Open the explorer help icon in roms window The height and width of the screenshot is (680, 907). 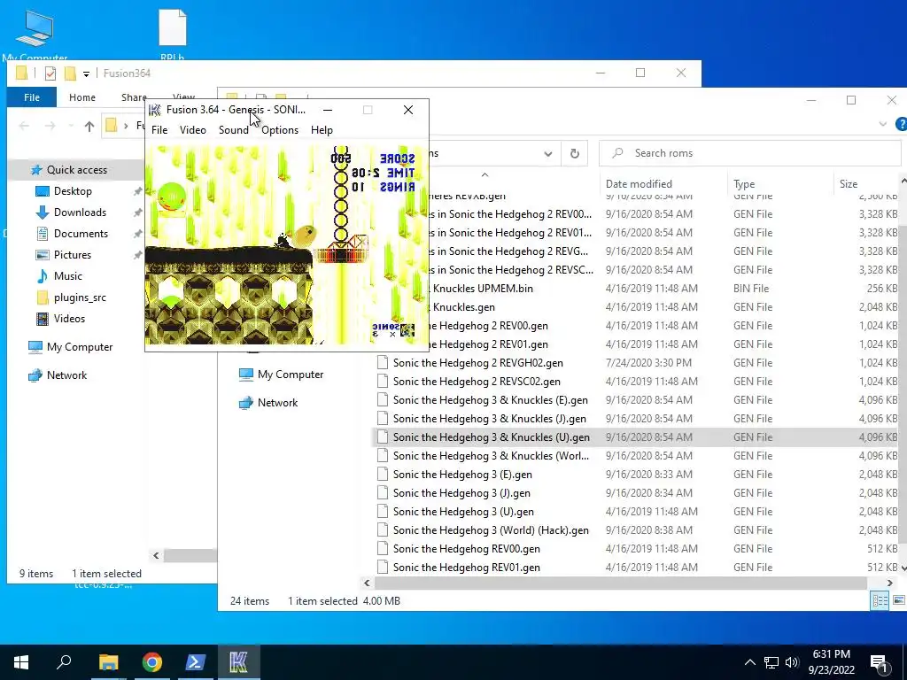[x=901, y=124]
